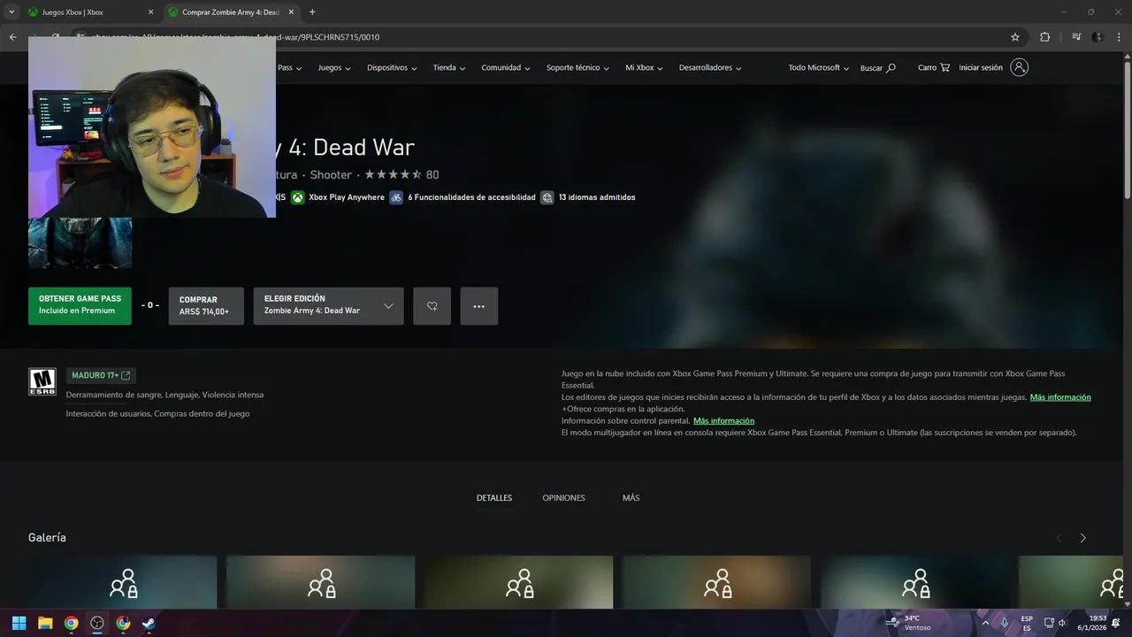Open Steam from the taskbar
This screenshot has width=1132, height=637.
coord(149,623)
